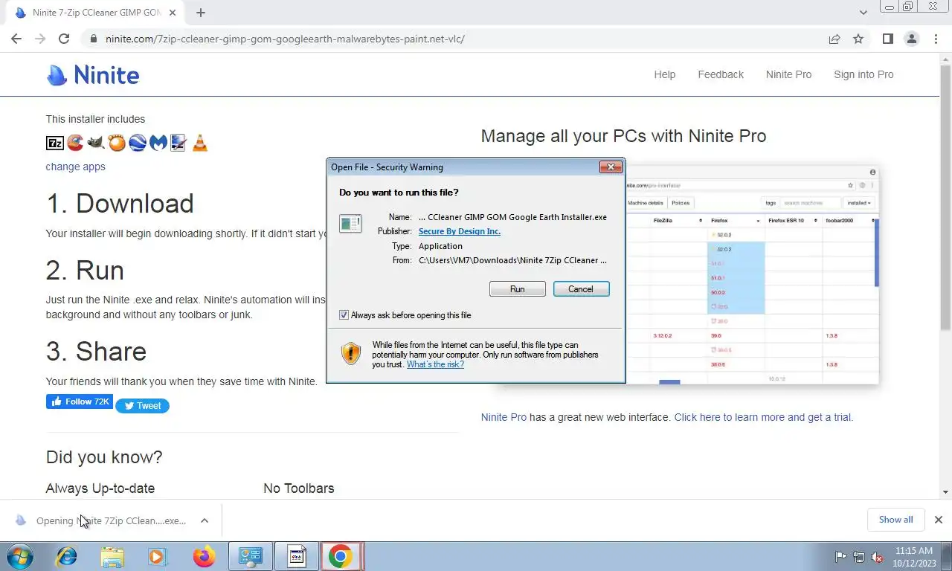Viewport: 952px width, 571px height.
Task: Click the VLC cone icon
Action: click(x=200, y=143)
